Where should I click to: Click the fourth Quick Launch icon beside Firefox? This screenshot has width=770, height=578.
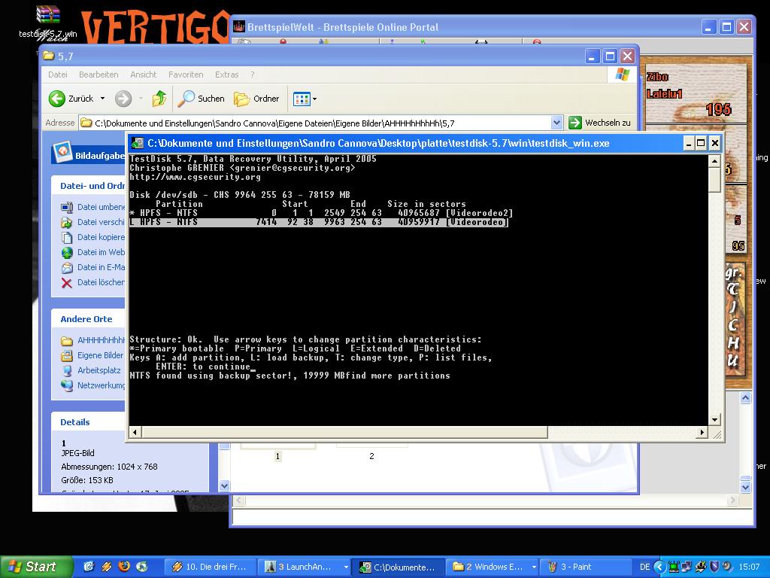point(142,567)
